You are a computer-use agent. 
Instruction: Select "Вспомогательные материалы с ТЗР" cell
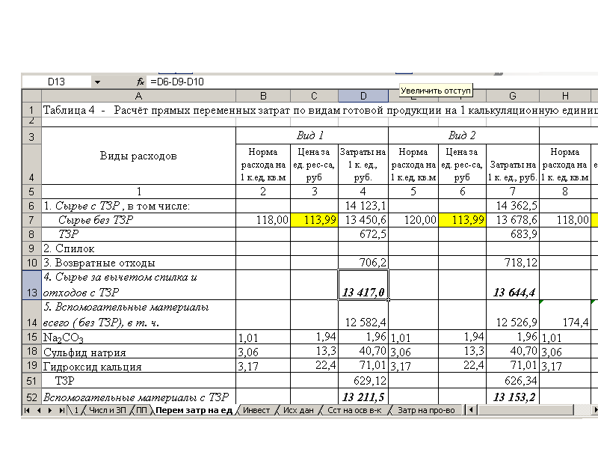pos(138,397)
